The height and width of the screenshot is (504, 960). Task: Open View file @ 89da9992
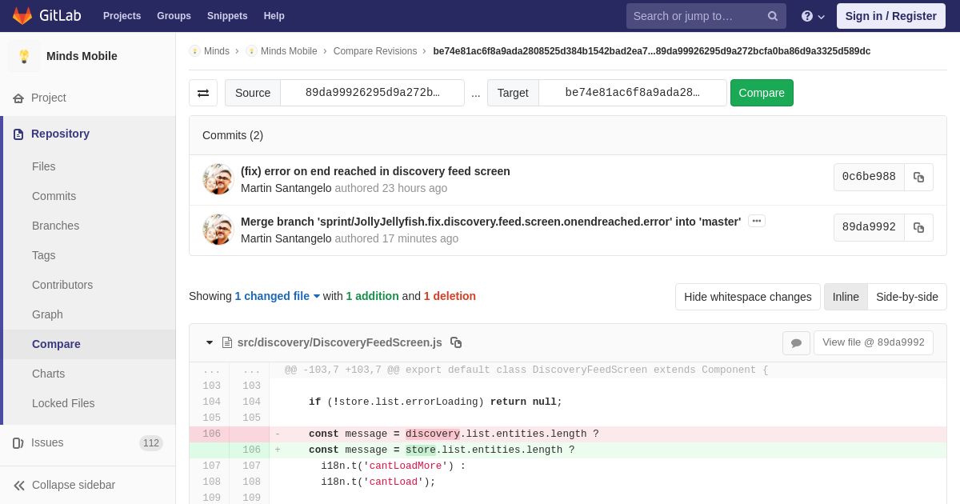[874, 342]
